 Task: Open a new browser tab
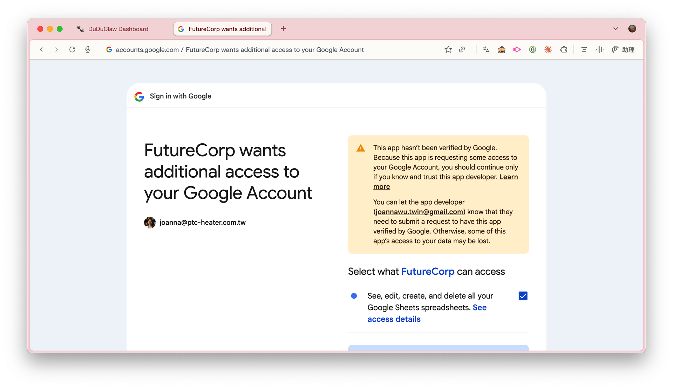tap(283, 29)
